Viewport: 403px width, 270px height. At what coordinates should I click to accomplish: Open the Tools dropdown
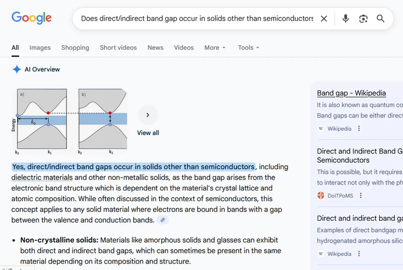(x=248, y=47)
